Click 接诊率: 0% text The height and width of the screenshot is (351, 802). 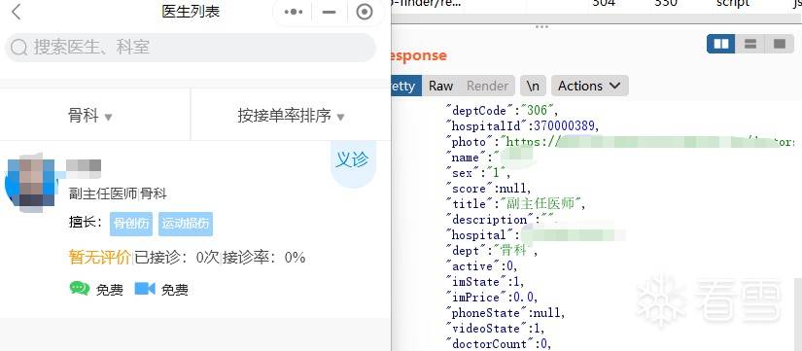point(264,257)
